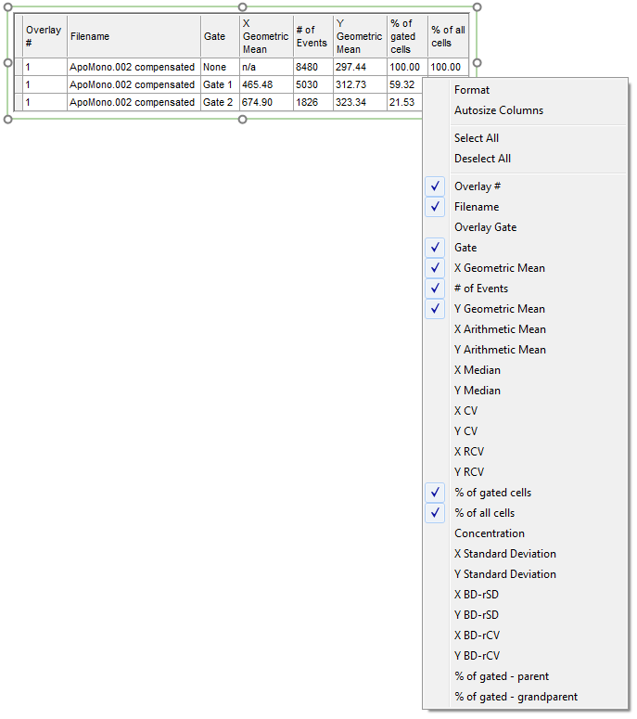Enable the Overlay Gate column
The width and height of the screenshot is (637, 719).
tap(485, 227)
